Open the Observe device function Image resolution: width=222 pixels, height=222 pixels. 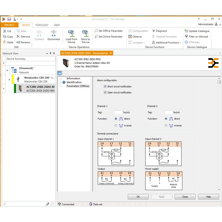click(135, 37)
